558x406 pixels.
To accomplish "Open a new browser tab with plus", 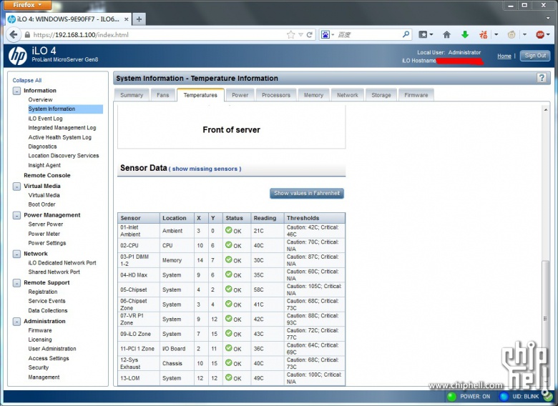I will point(139,19).
